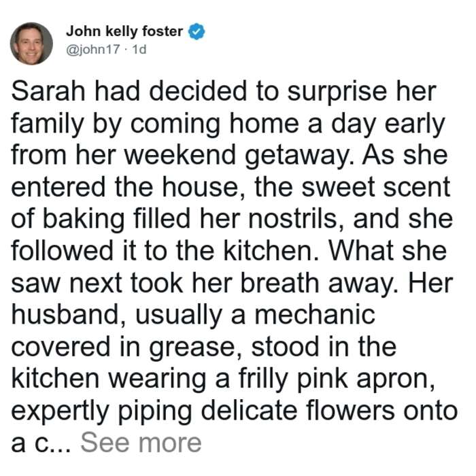
Task: Click the phrase 'expertly piping' in post
Action: coord(102,411)
